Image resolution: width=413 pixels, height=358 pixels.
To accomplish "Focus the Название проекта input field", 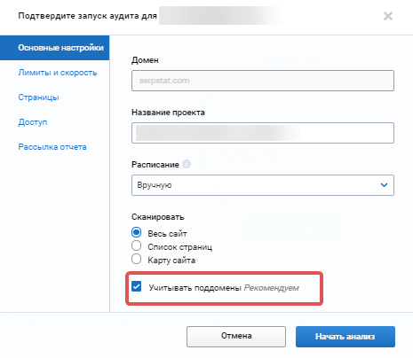I will click(x=263, y=133).
